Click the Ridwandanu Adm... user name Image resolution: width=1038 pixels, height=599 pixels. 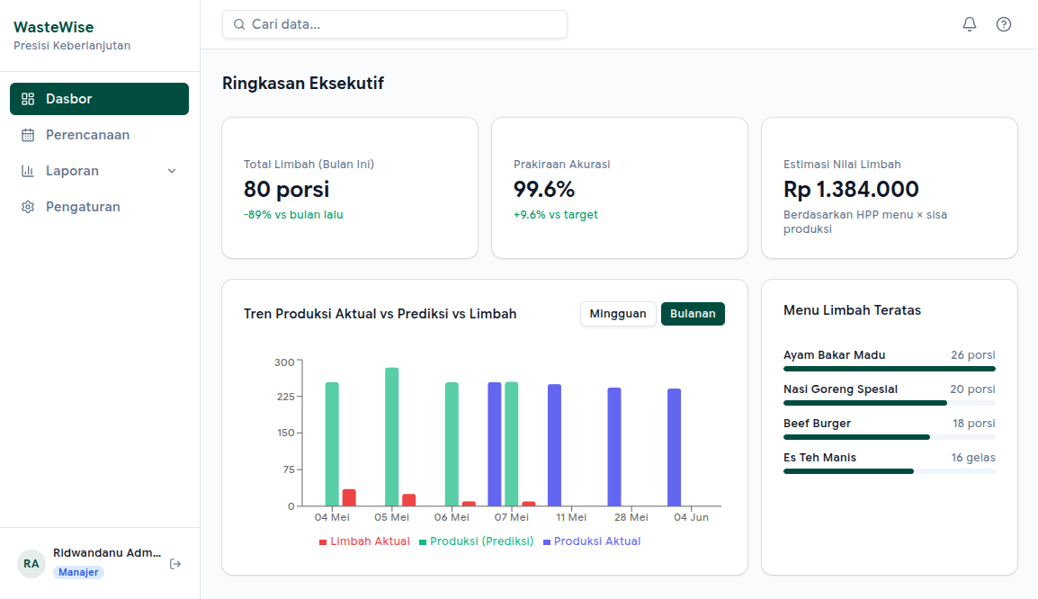[x=107, y=552]
